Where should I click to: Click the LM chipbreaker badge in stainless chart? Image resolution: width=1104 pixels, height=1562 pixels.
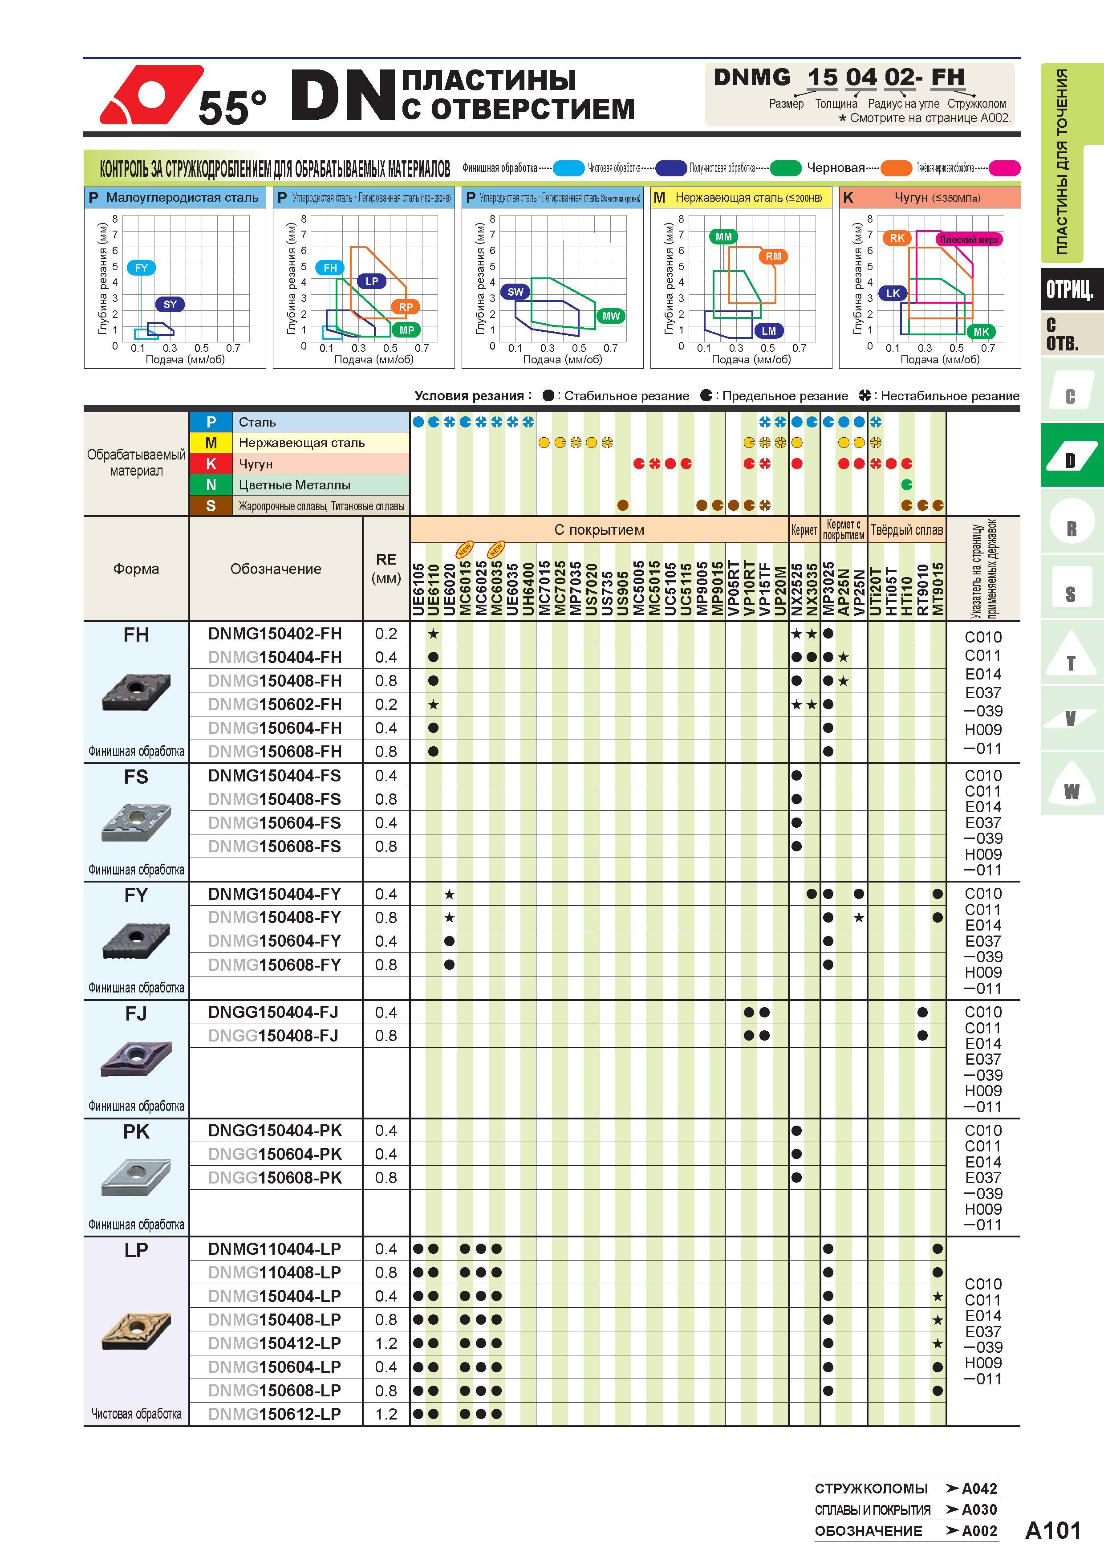coord(769,331)
